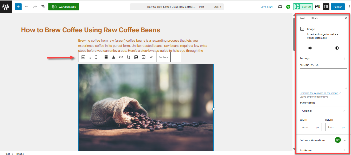351x155 pixels.
Task: Open the Styles tab in Block panel
Action: tap(337, 48)
